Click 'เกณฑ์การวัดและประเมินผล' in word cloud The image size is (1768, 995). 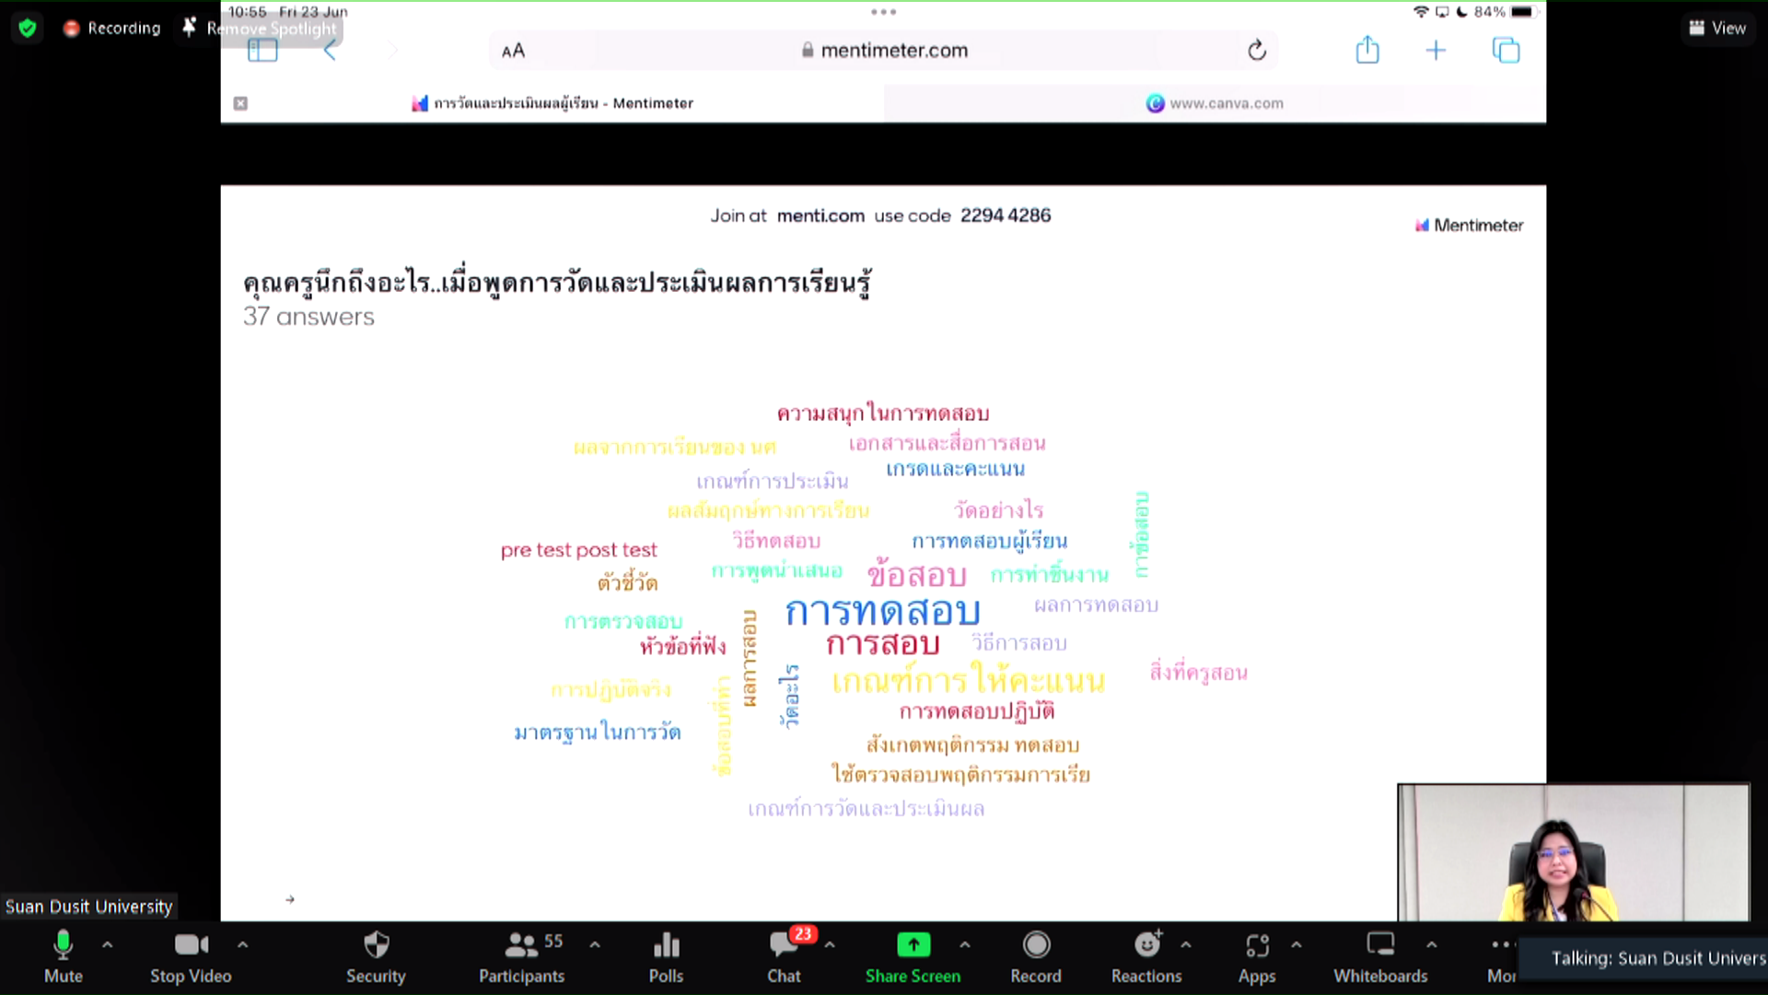click(866, 809)
